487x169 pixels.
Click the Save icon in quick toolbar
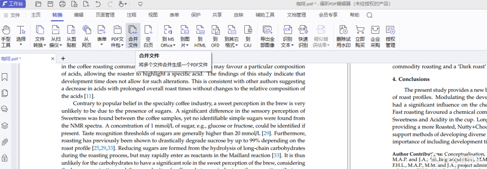pyautogui.click(x=50, y=4)
